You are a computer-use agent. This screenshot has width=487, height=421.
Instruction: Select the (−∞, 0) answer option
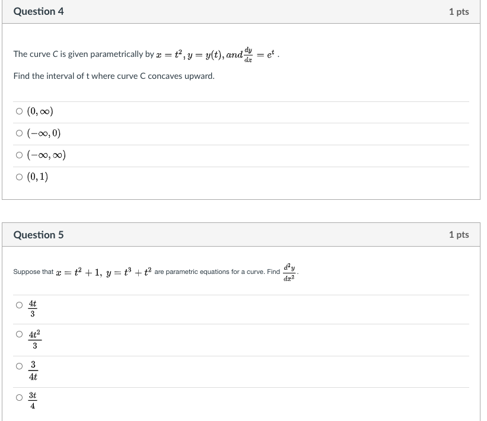pyautogui.click(x=18, y=133)
